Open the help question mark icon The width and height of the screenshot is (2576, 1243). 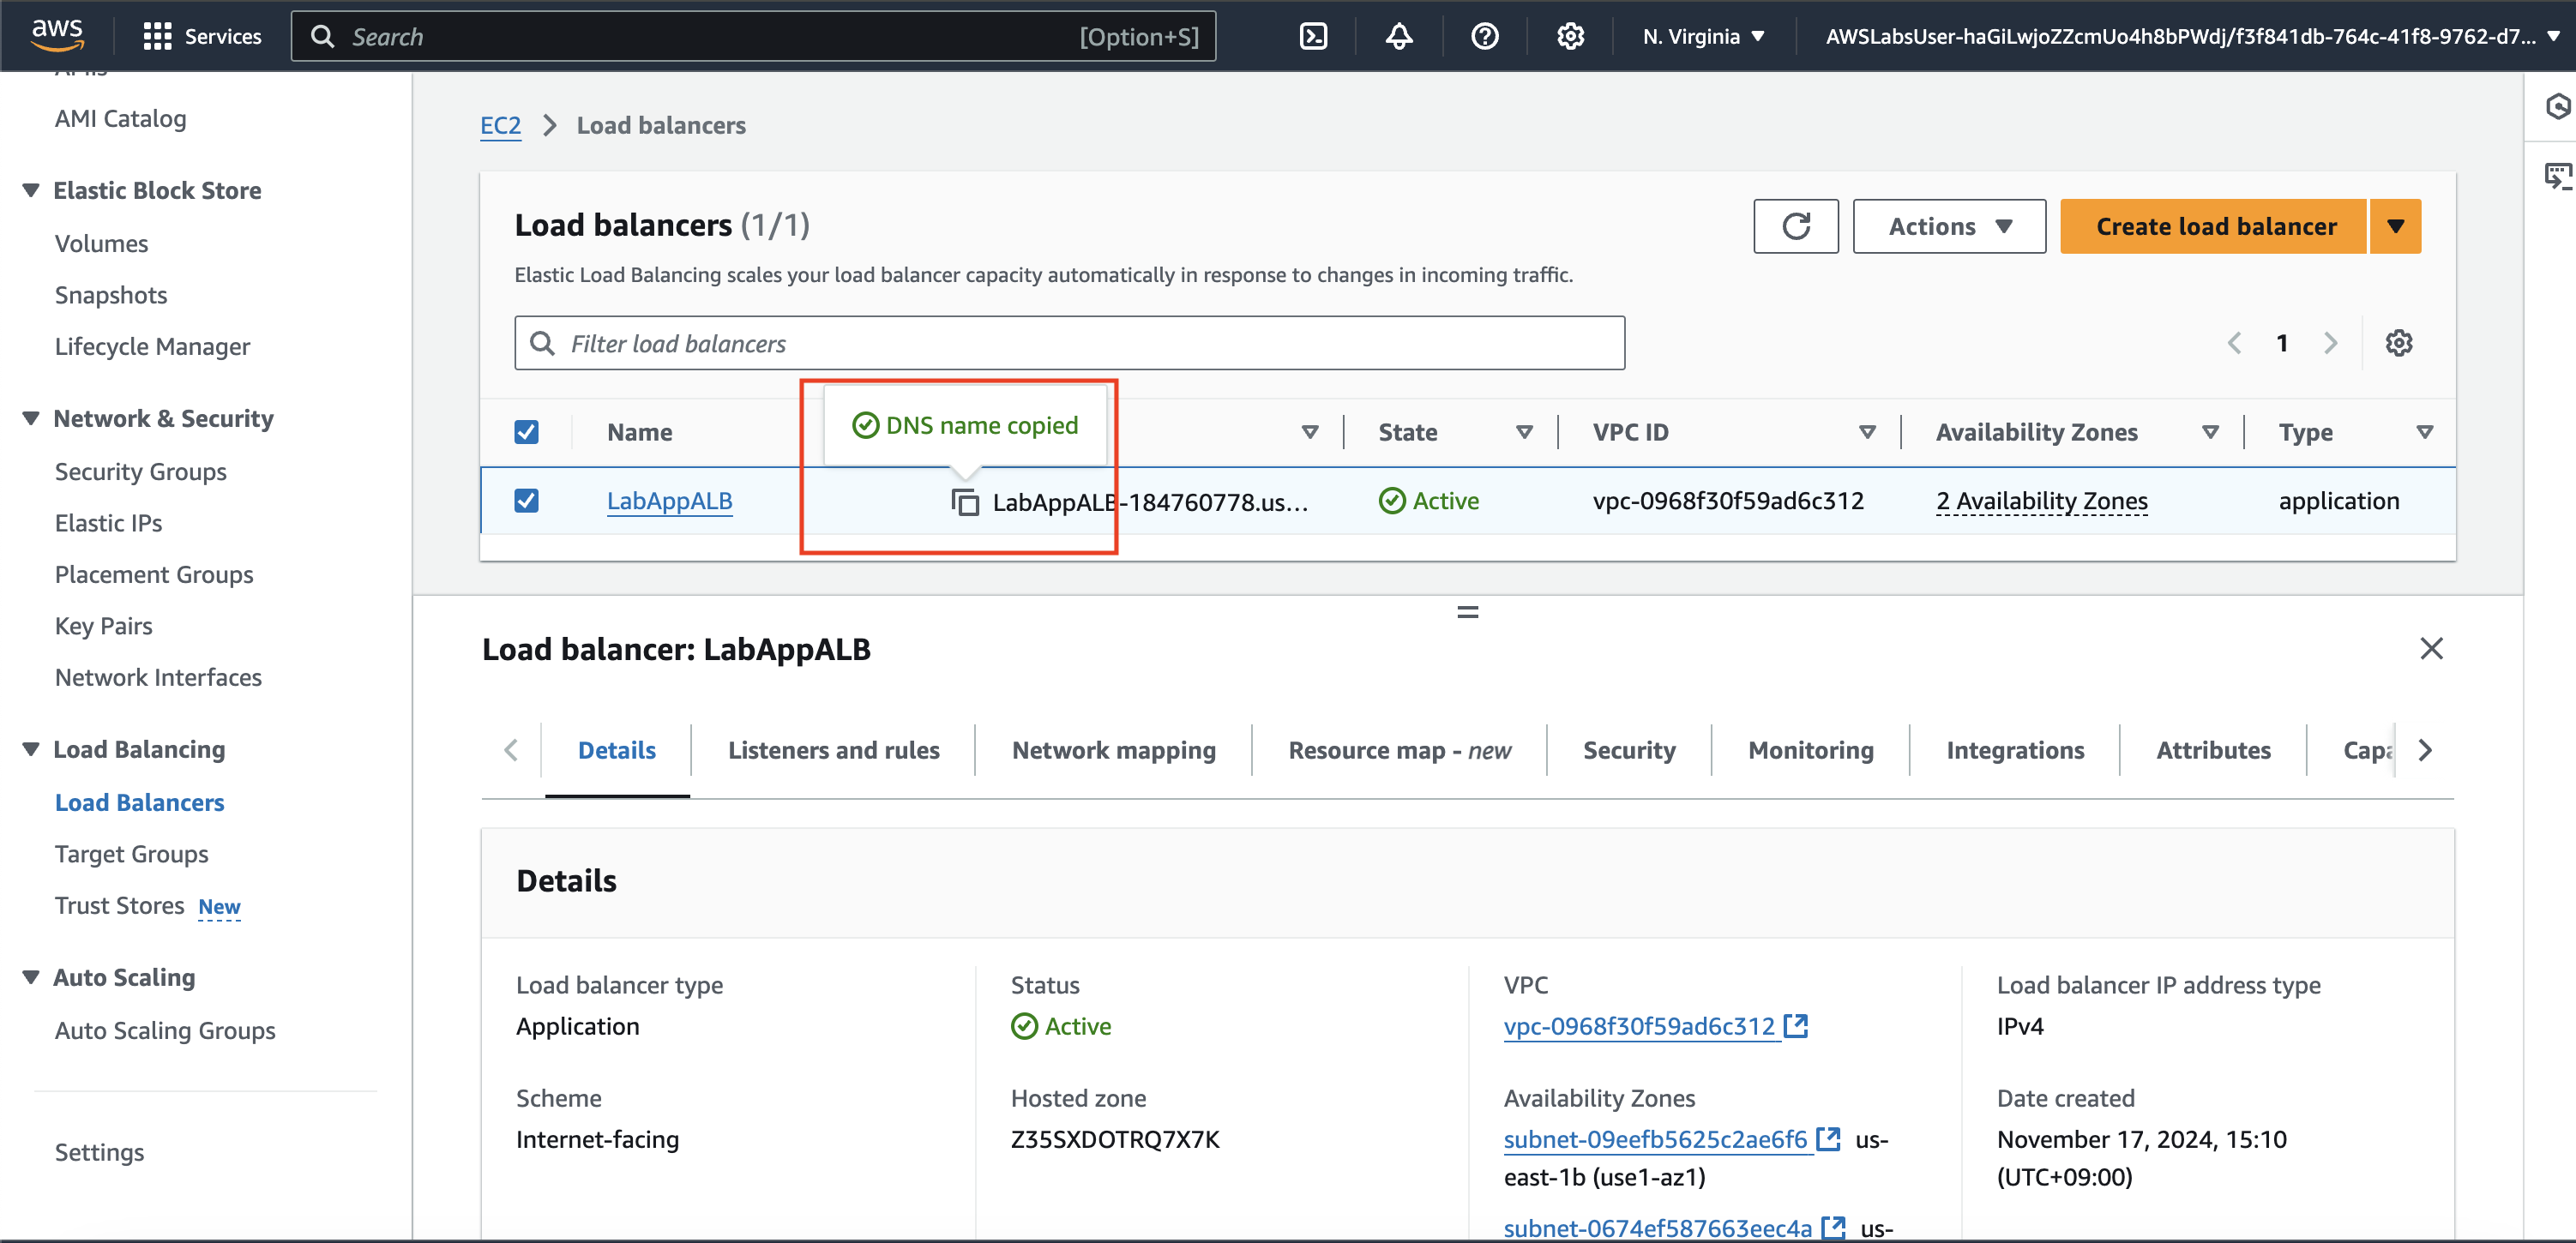point(1484,37)
